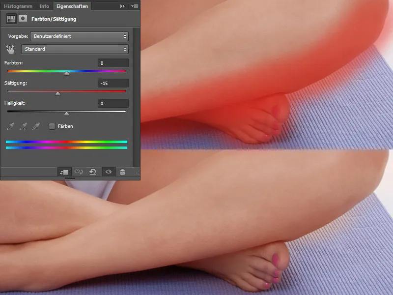Click the Farbton/Sättigung panel title
Image resolution: width=393 pixels, height=295 pixels.
tap(54, 19)
